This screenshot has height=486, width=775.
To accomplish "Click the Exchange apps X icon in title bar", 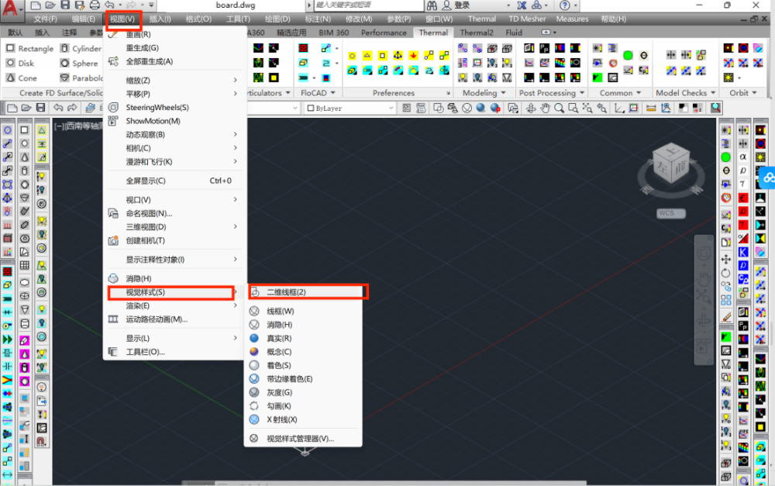I will (x=522, y=5).
